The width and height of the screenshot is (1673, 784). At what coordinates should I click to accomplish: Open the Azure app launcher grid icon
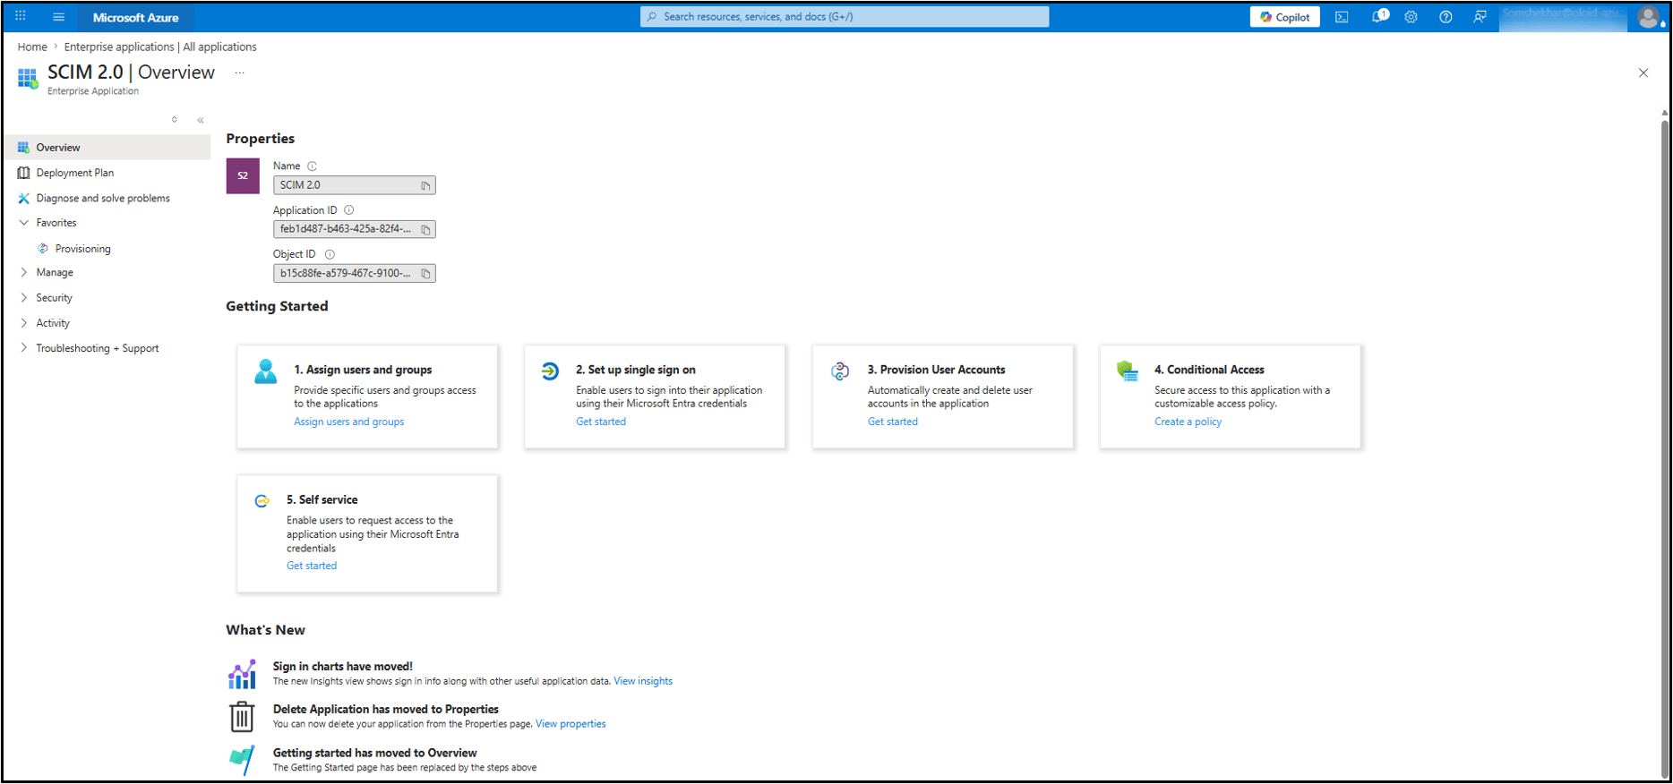pyautogui.click(x=21, y=16)
